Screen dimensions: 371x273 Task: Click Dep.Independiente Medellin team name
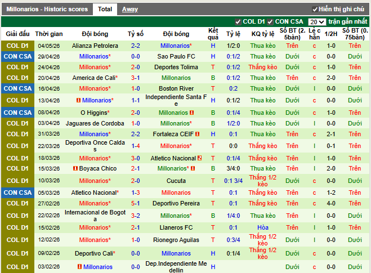point(176,267)
